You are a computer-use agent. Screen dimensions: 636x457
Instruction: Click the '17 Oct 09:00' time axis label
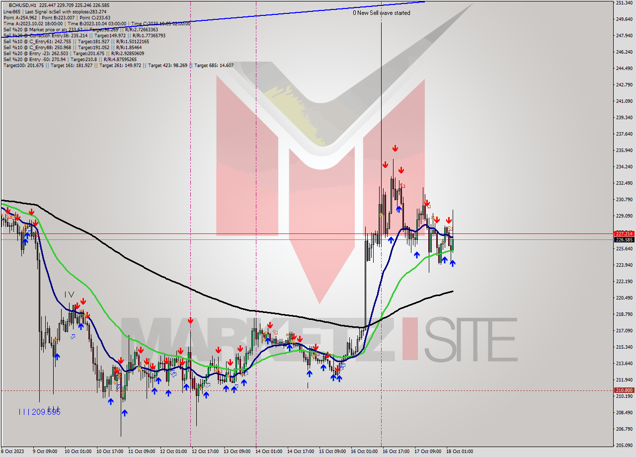click(428, 452)
